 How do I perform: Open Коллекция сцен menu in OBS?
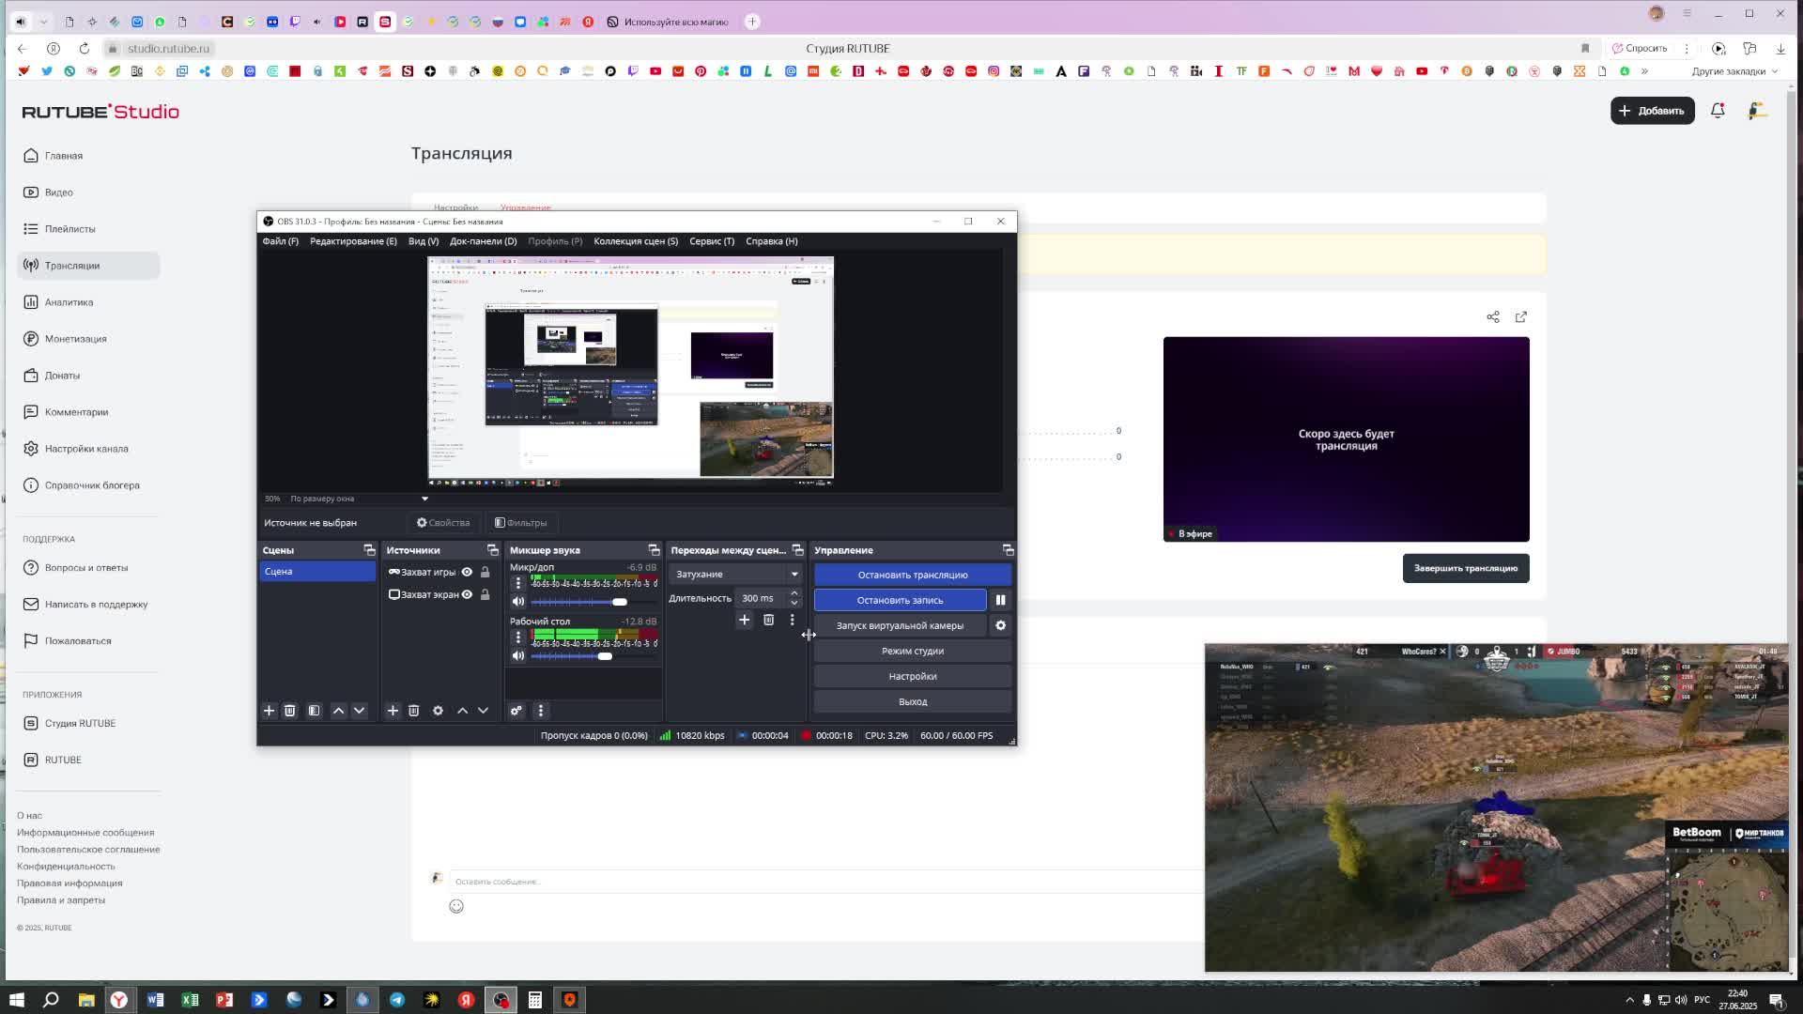coord(636,241)
